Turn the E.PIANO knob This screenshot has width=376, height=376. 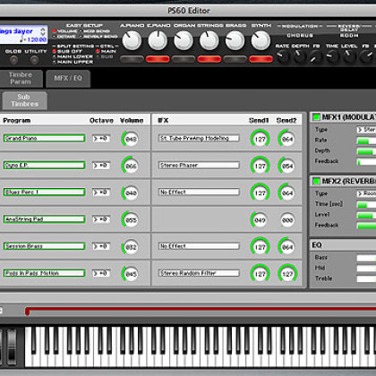[x=158, y=41]
